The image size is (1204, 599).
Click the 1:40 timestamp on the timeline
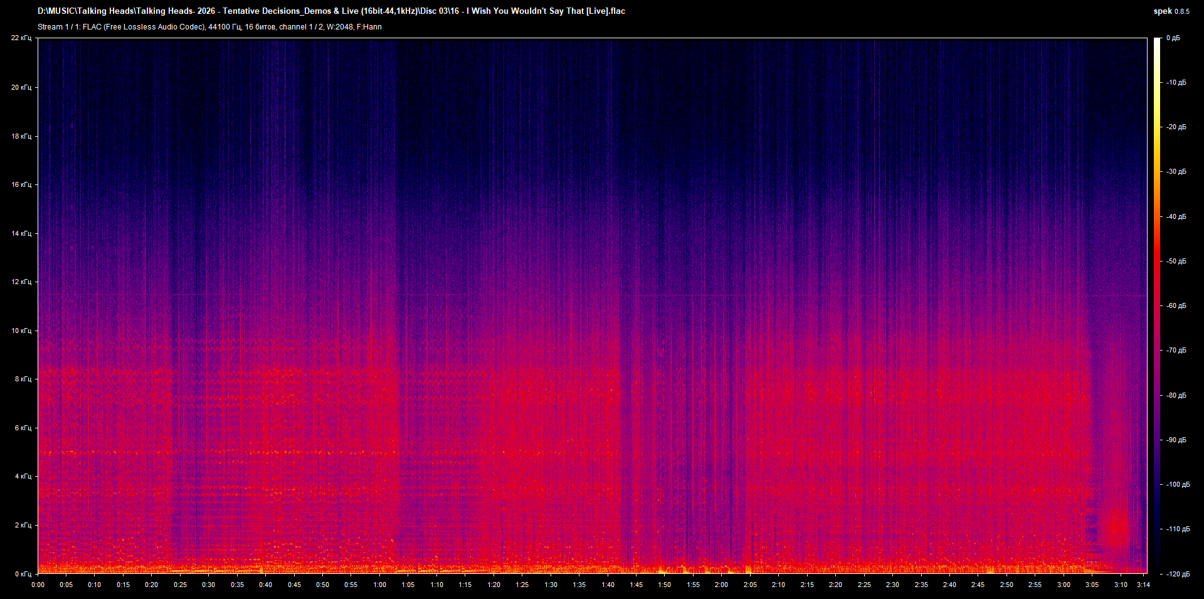pyautogui.click(x=608, y=585)
